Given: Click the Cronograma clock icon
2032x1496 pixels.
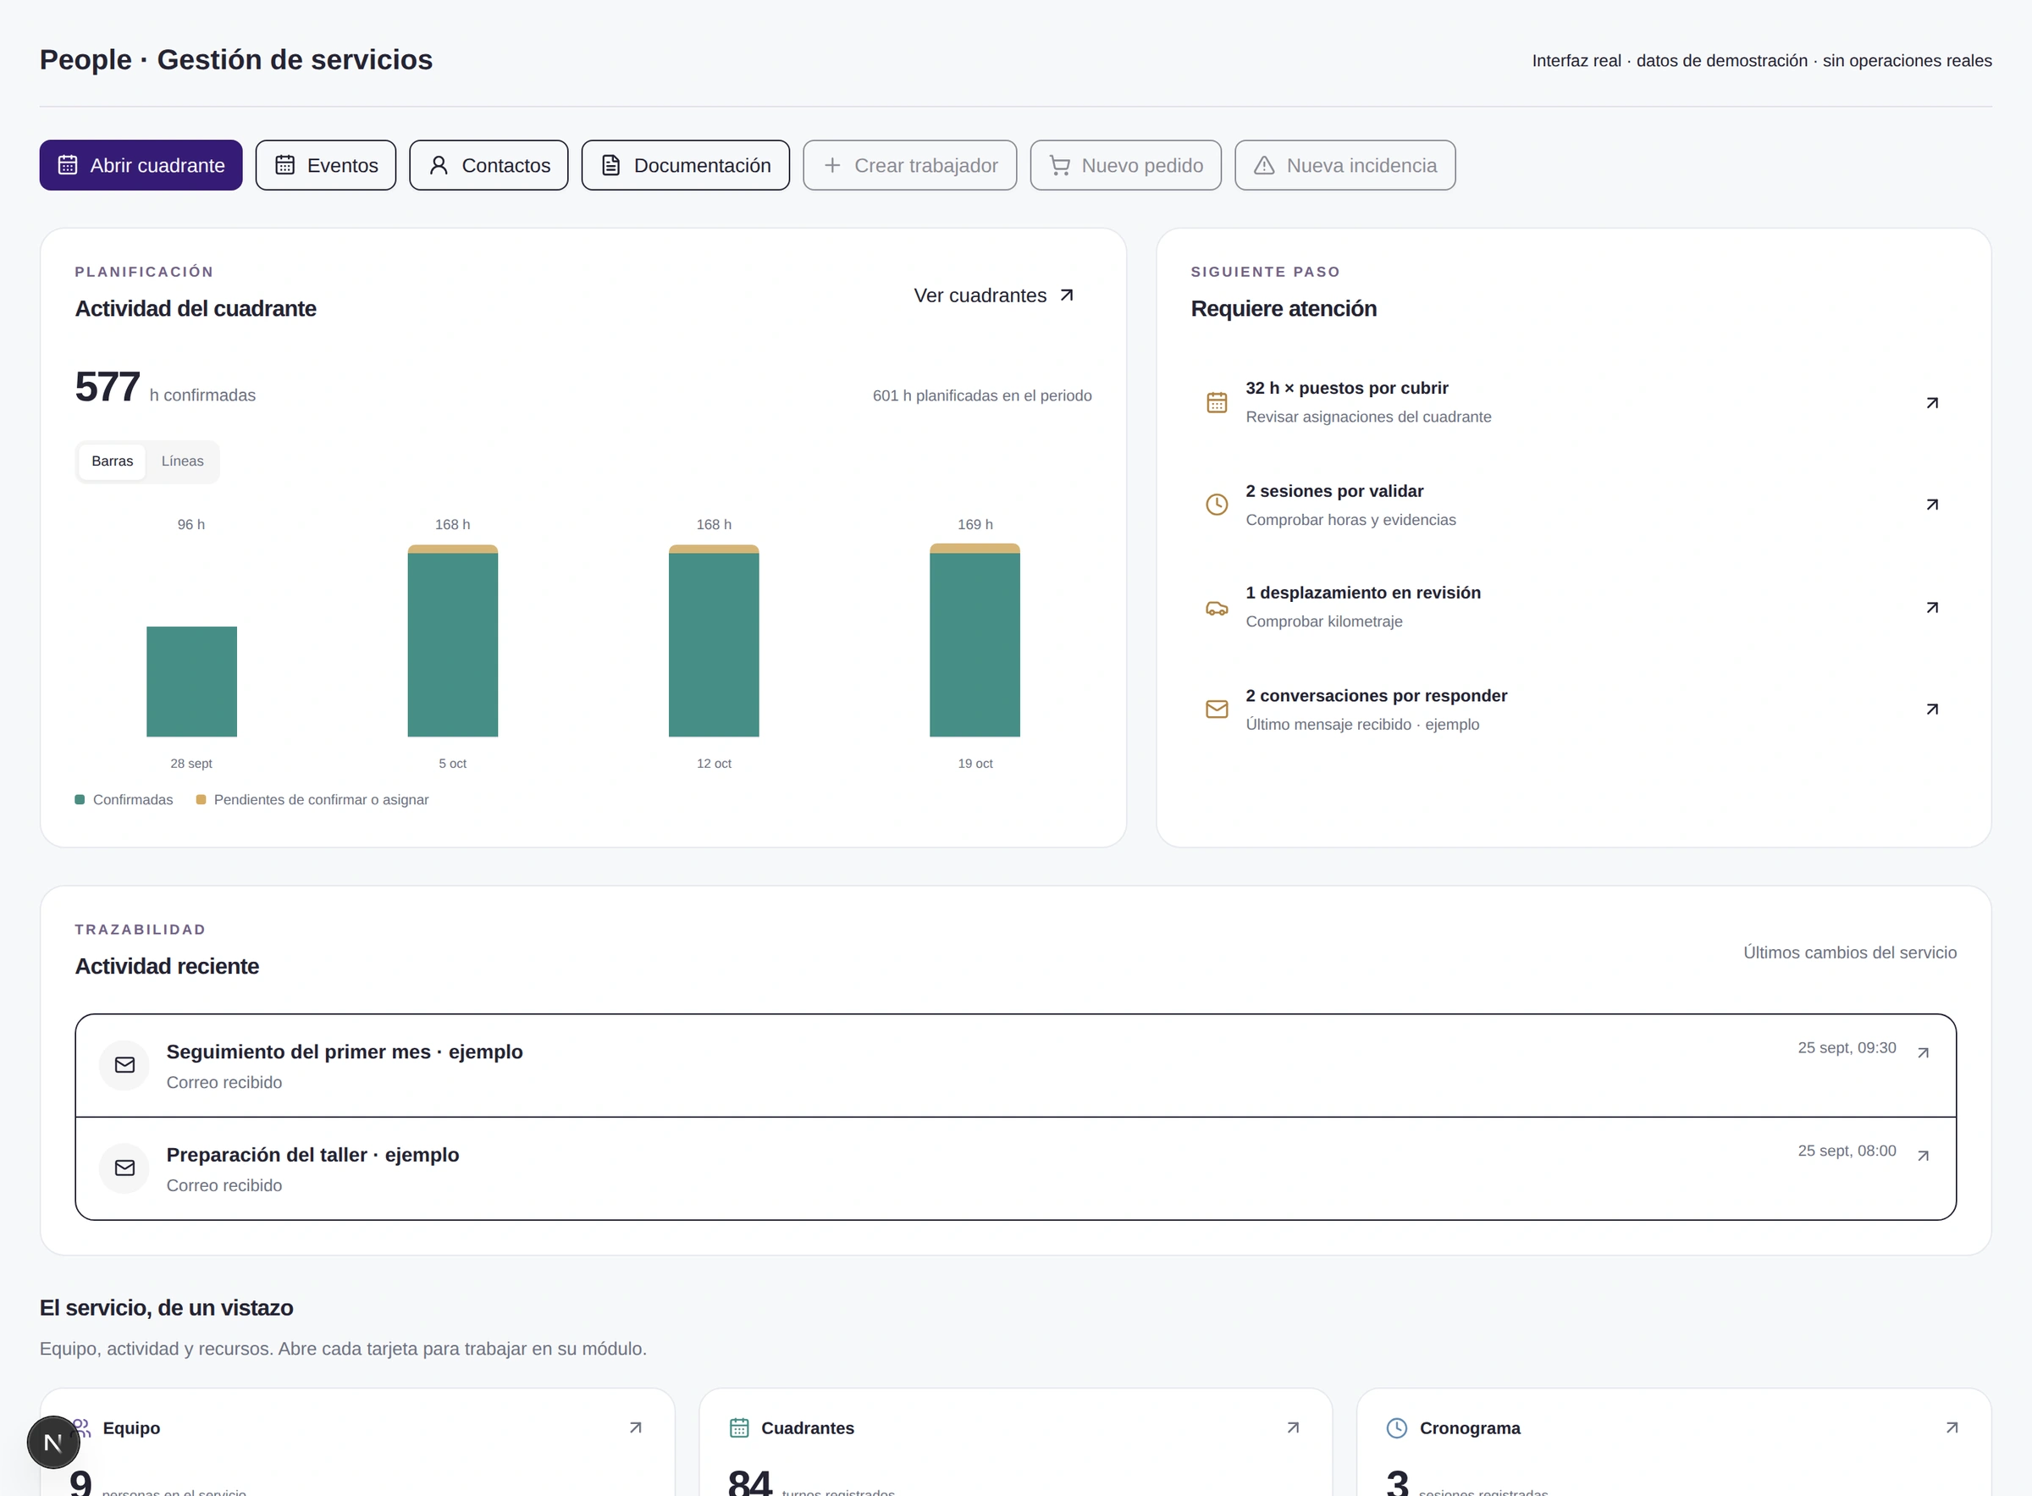Looking at the screenshot, I should click(x=1397, y=1428).
